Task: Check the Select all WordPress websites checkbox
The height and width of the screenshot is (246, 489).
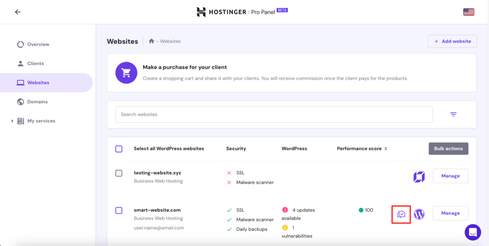Action: coord(119,149)
